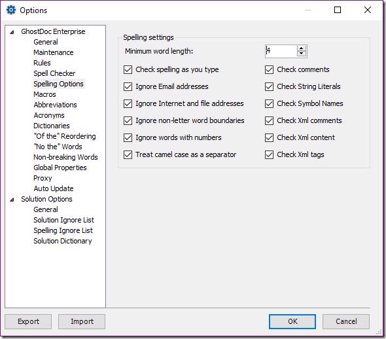Open the Spell Checker page
Screen dimensions: 386x339
click(54, 73)
